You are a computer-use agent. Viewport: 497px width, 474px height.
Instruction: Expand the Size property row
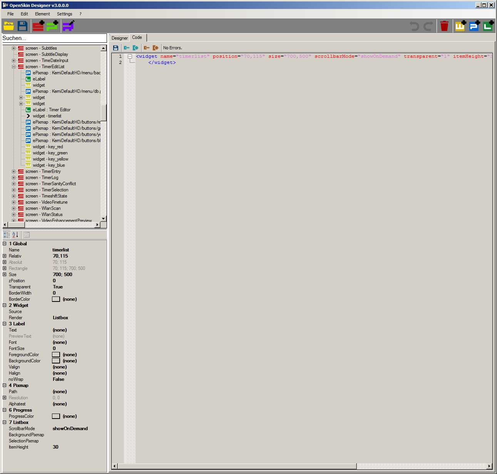point(5,275)
